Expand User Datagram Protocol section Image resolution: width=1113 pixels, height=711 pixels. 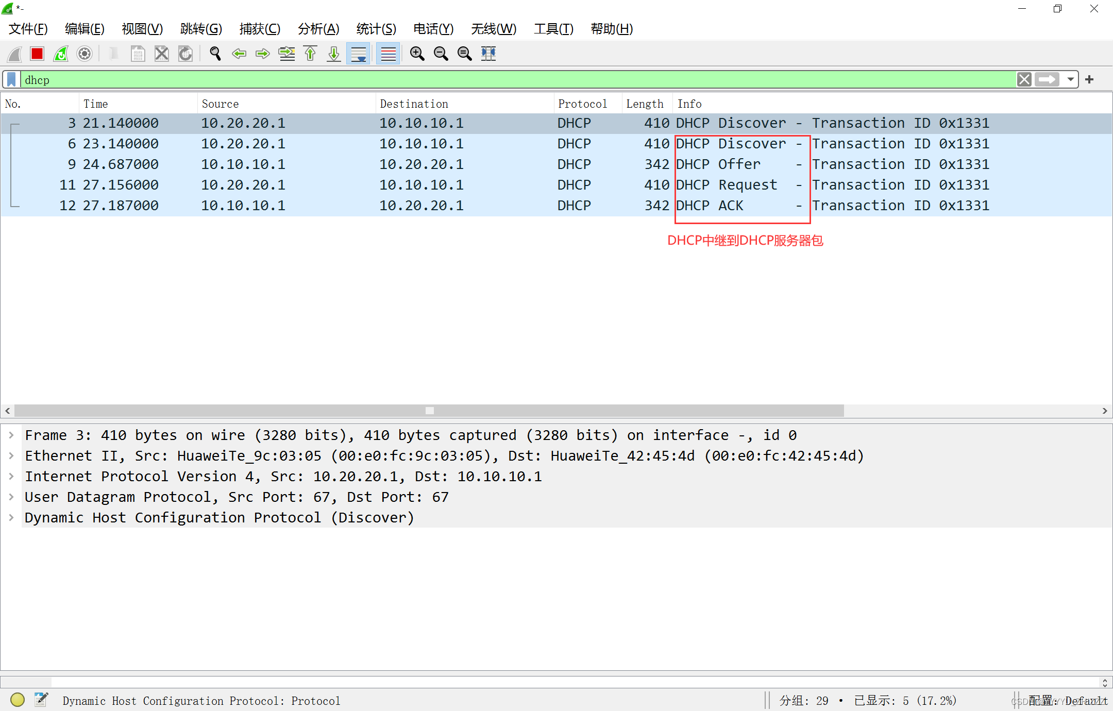(x=11, y=497)
